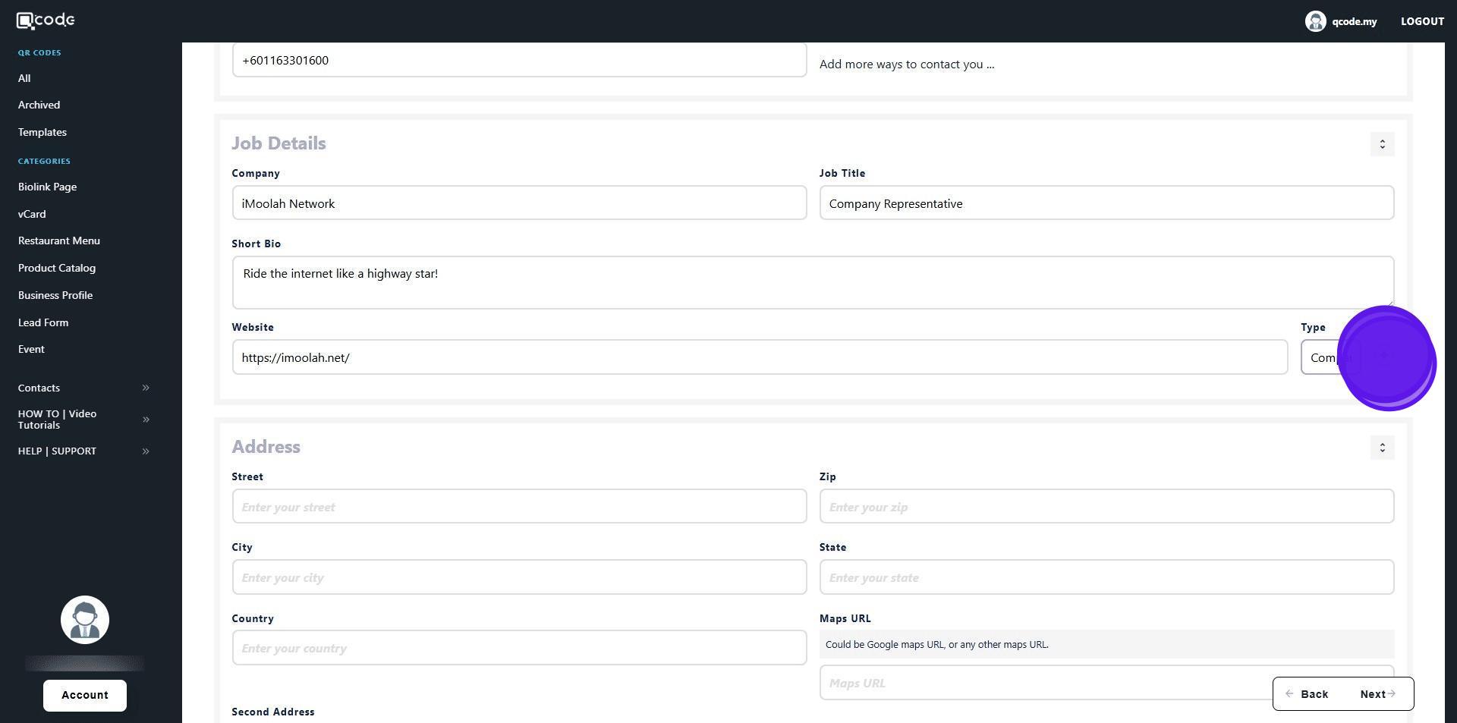Open the vCard category
Image resolution: width=1457 pixels, height=723 pixels.
32,214
